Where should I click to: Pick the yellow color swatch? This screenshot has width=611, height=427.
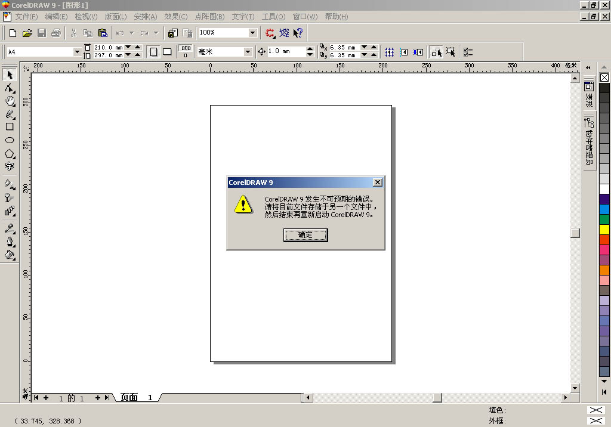604,230
